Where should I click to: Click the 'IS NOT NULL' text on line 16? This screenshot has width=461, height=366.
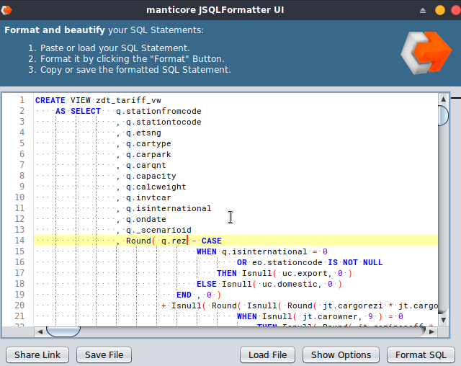tap(355, 262)
